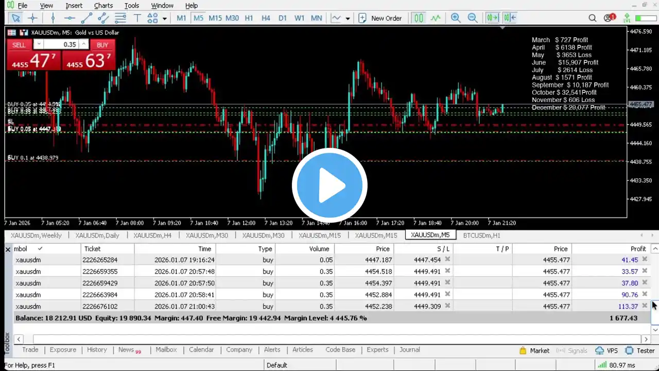Select the equidistant channel tool
Viewport: 659px width, 371px height.
(103, 18)
